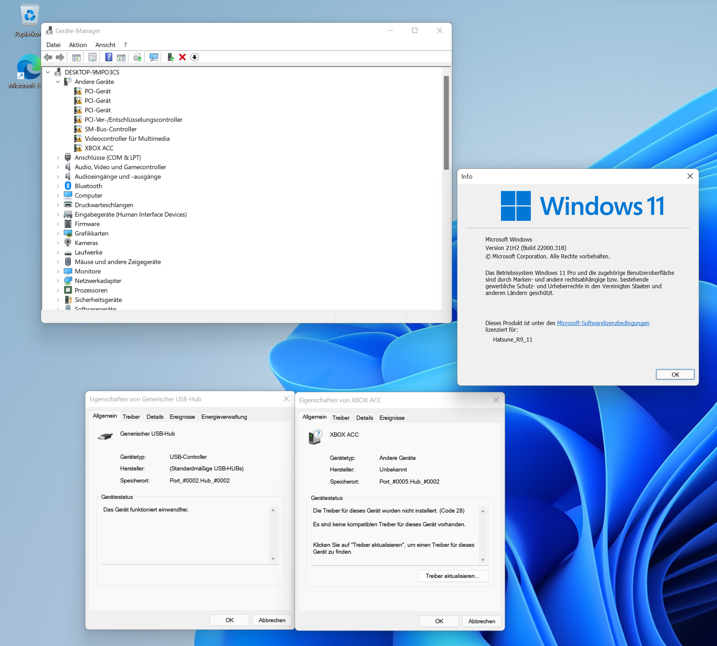
Task: Open Microsoft-Softwarelizenzbedingungen link
Action: (602, 323)
